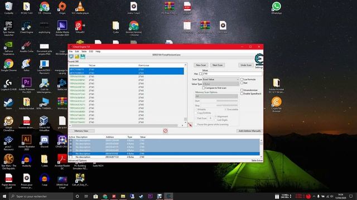Tick the Enable Speedhack checkbox
Screen dimensions: 357x200
pyautogui.click(x=242, y=93)
